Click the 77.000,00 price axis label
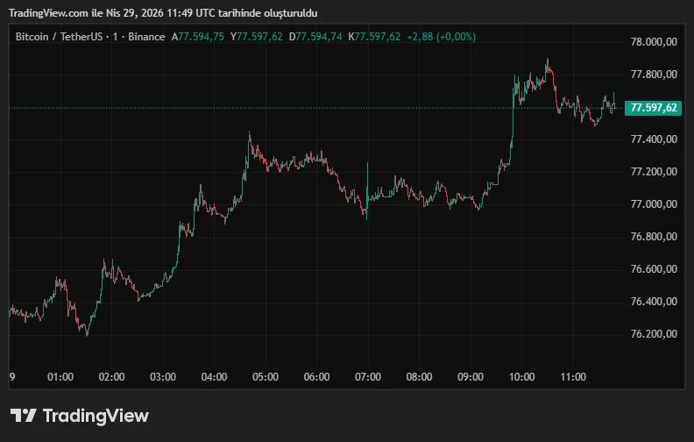This screenshot has width=694, height=442. pos(654,203)
